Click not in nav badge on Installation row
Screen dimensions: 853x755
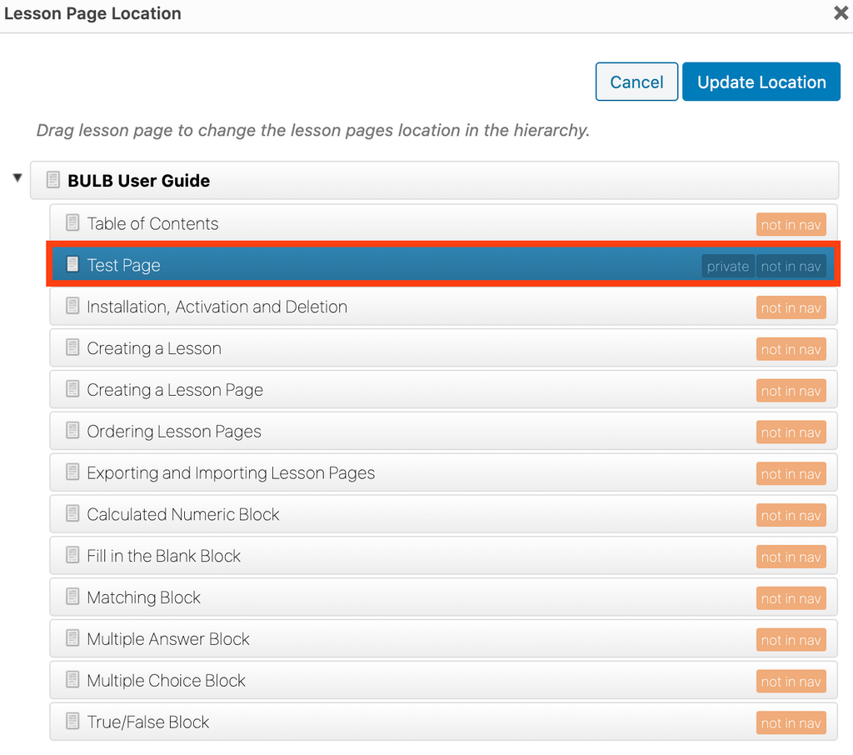pos(791,307)
